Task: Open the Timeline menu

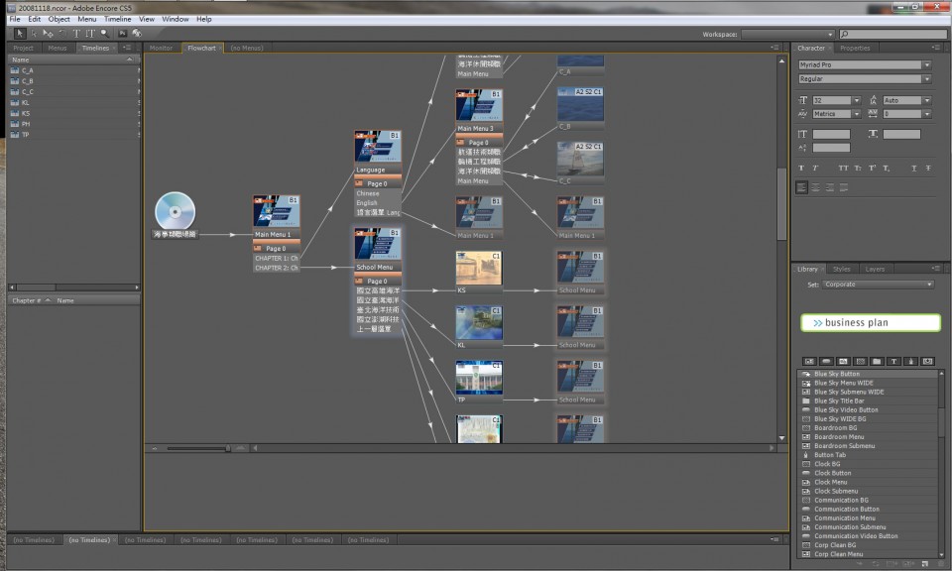Action: tap(117, 19)
